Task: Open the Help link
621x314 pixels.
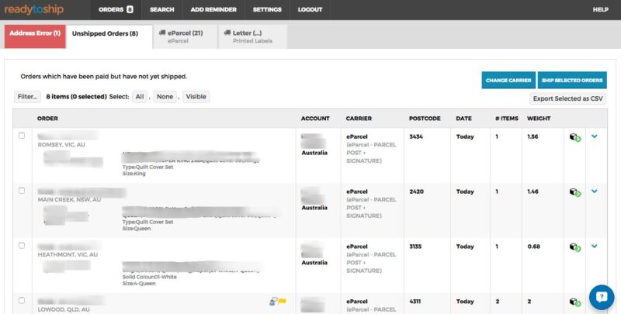Action: pyautogui.click(x=600, y=9)
